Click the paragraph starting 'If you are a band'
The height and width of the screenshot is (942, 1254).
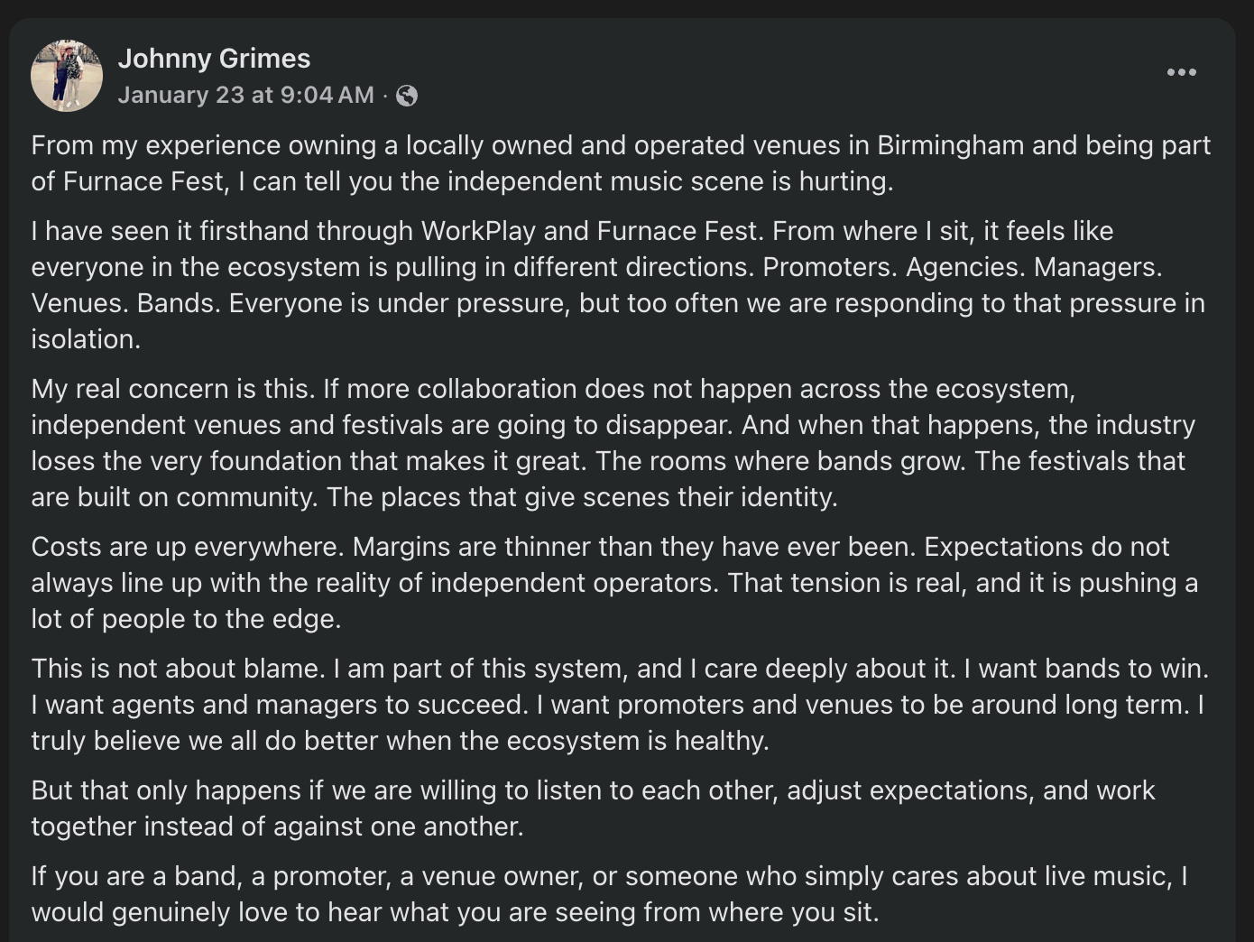coord(610,894)
